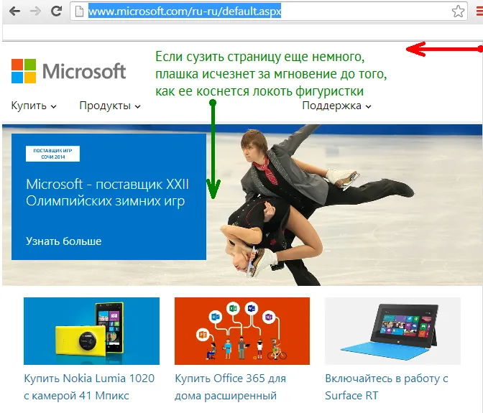The image size is (483, 413).
Task: Click the browser back arrow
Action: point(14,11)
